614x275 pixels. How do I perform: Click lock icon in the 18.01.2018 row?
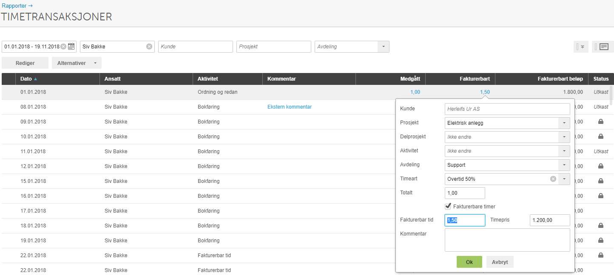601,225
